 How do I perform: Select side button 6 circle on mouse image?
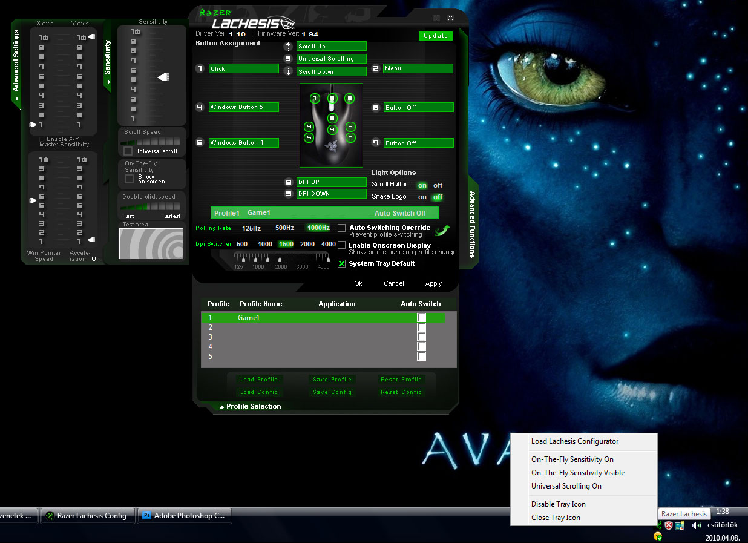[350, 127]
